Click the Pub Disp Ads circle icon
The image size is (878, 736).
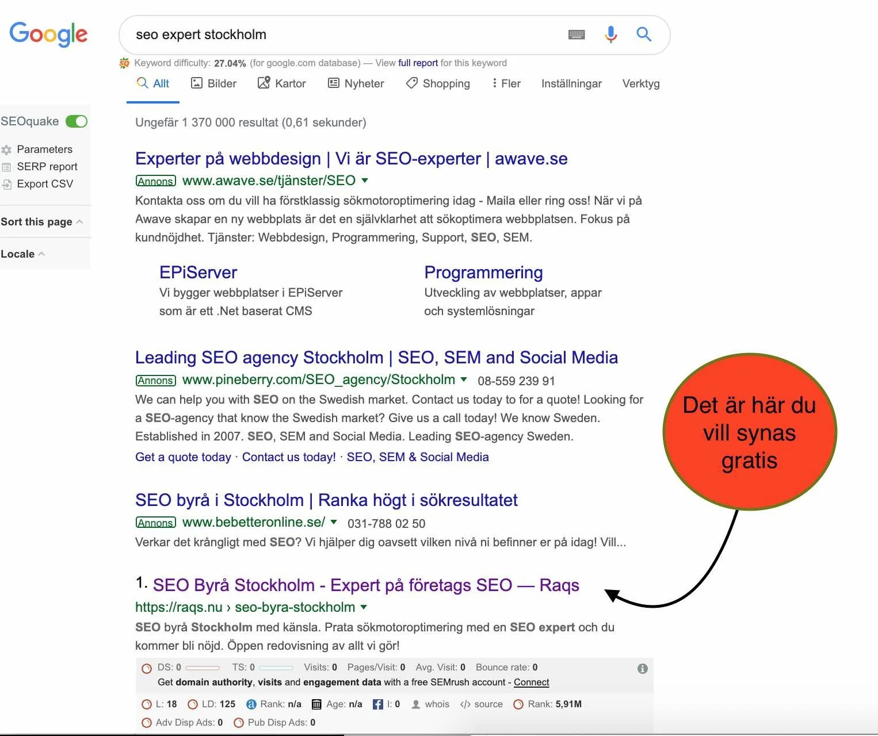[239, 723]
